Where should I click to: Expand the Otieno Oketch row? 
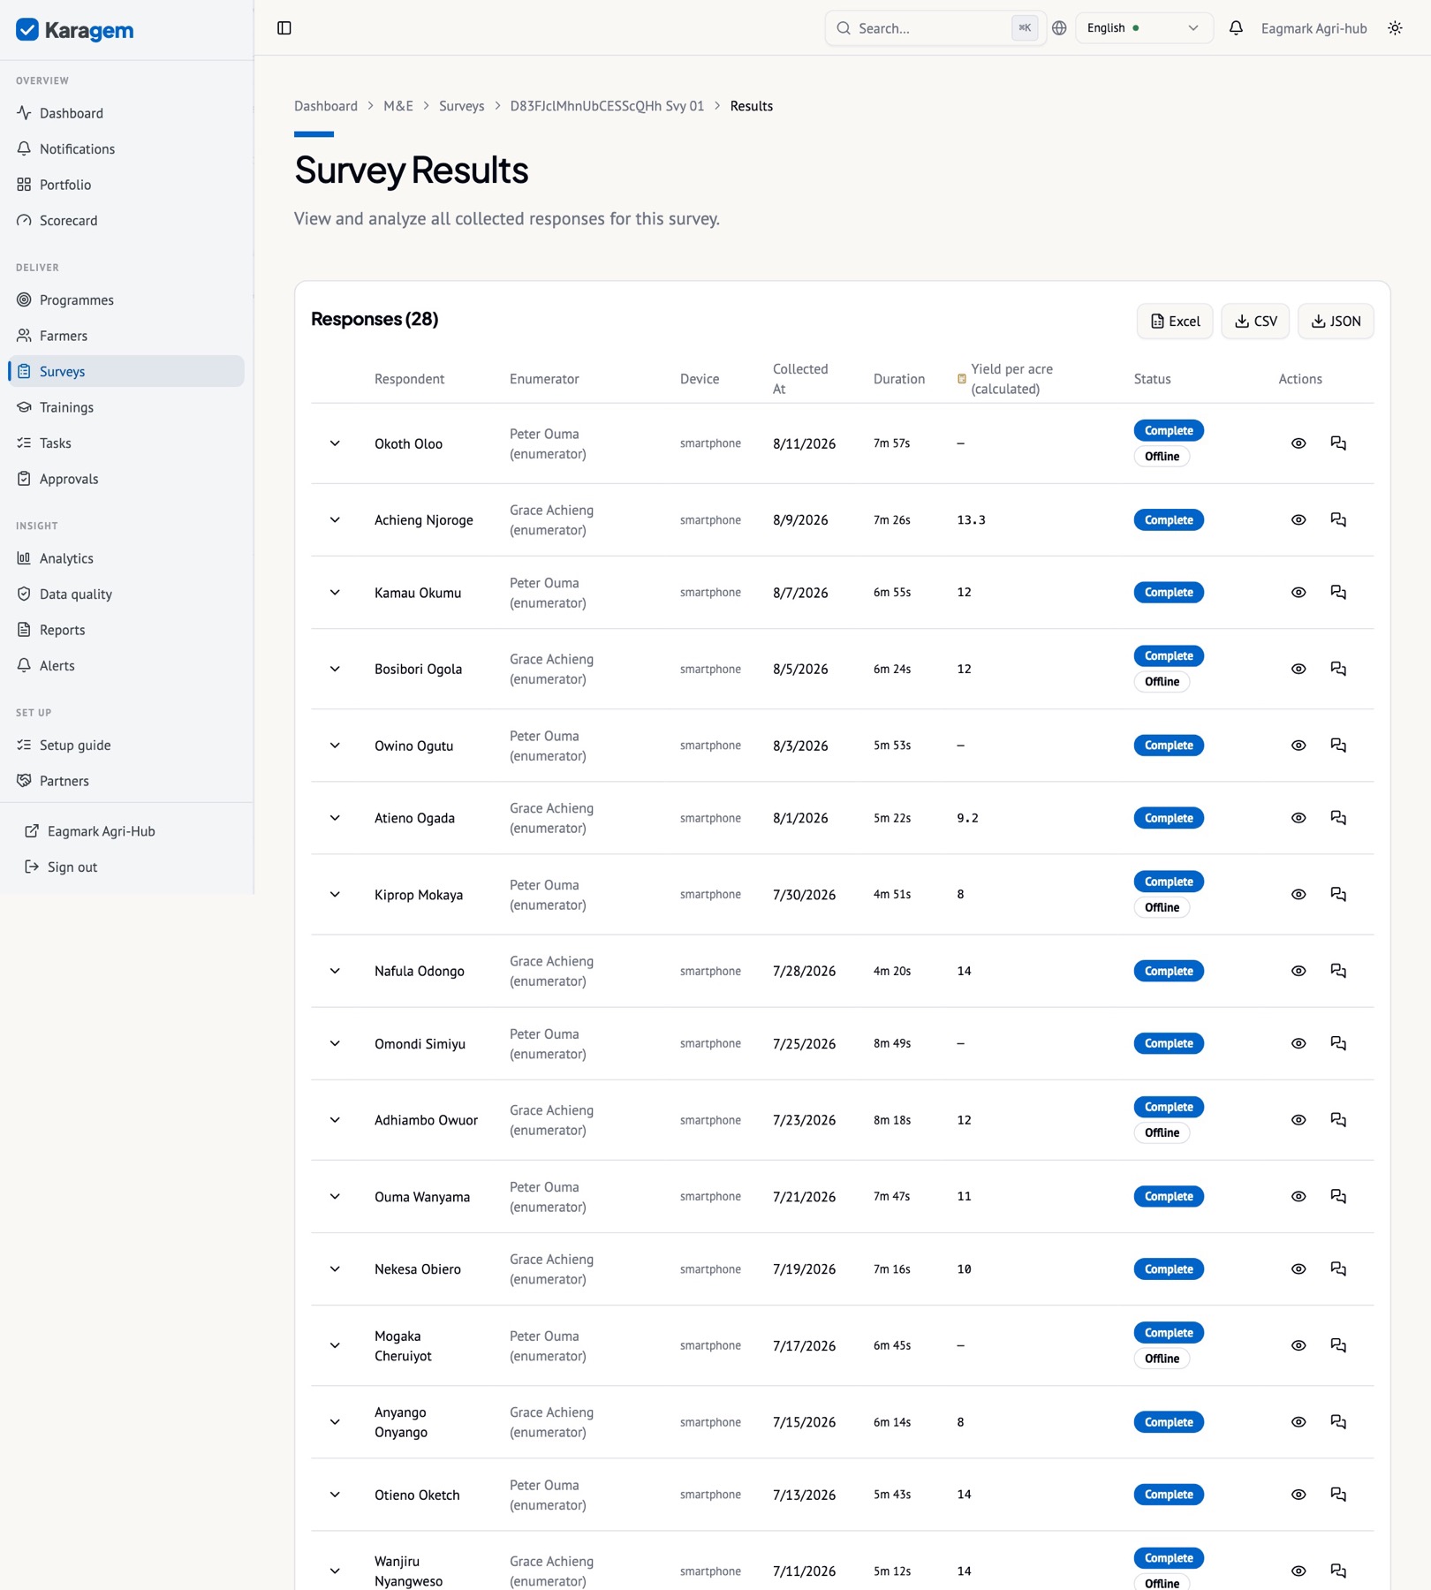tap(335, 1495)
